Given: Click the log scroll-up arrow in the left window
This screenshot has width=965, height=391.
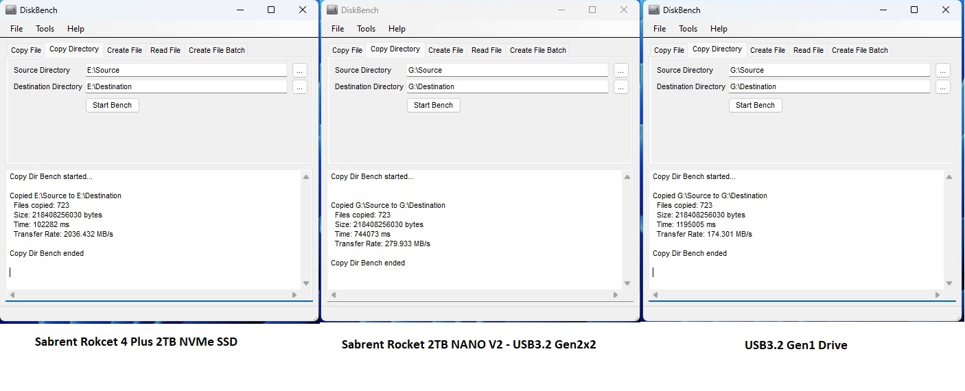Looking at the screenshot, I should pyautogui.click(x=306, y=177).
